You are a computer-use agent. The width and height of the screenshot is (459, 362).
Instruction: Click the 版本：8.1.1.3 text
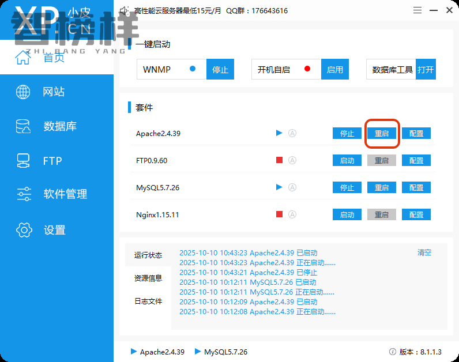tap(420, 352)
